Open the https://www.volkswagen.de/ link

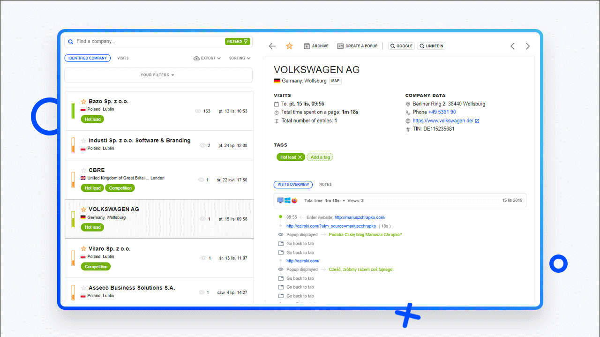click(443, 120)
